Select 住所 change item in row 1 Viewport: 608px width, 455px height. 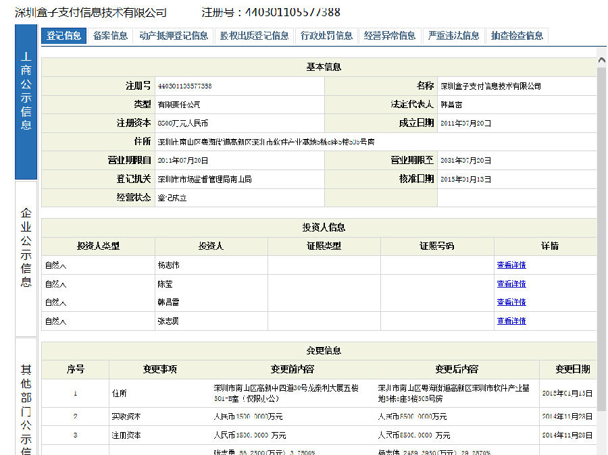pyautogui.click(x=119, y=394)
